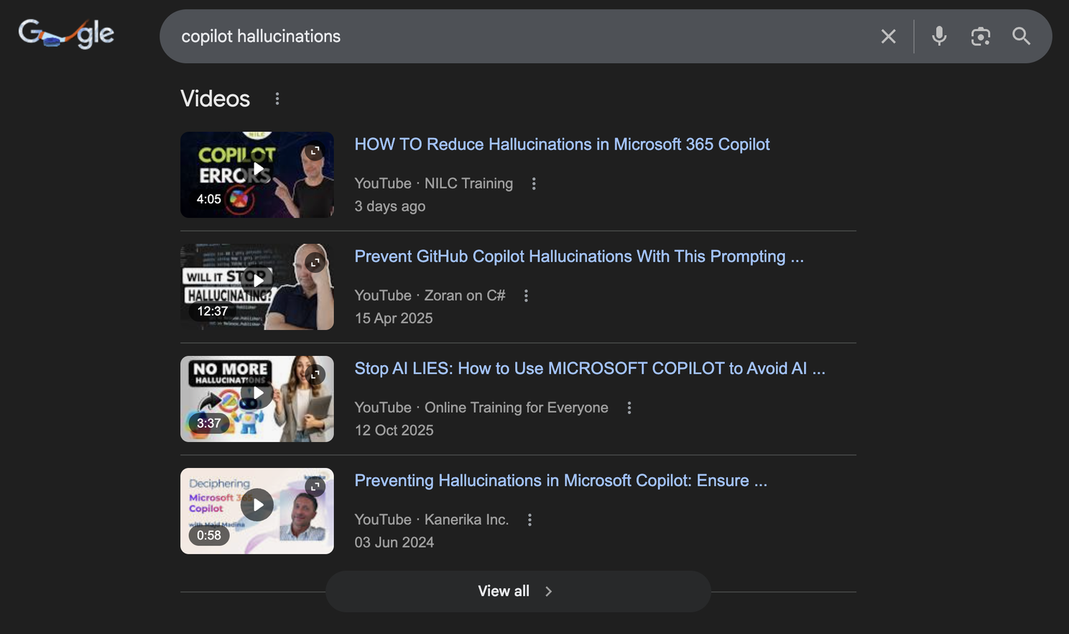
Task: Expand preview on the Deciphering Microsoft Copilot thumbnail
Action: point(315,487)
